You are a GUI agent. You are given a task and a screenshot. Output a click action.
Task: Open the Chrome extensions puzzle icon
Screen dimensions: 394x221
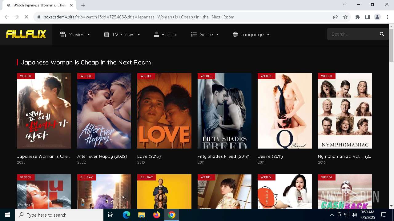(x=358, y=17)
